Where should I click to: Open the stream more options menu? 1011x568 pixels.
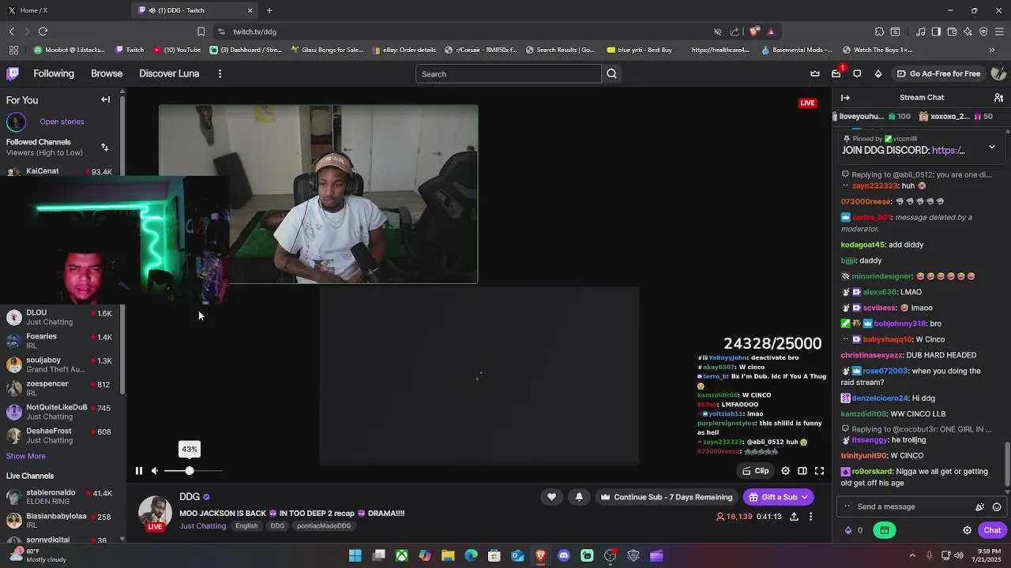click(810, 517)
